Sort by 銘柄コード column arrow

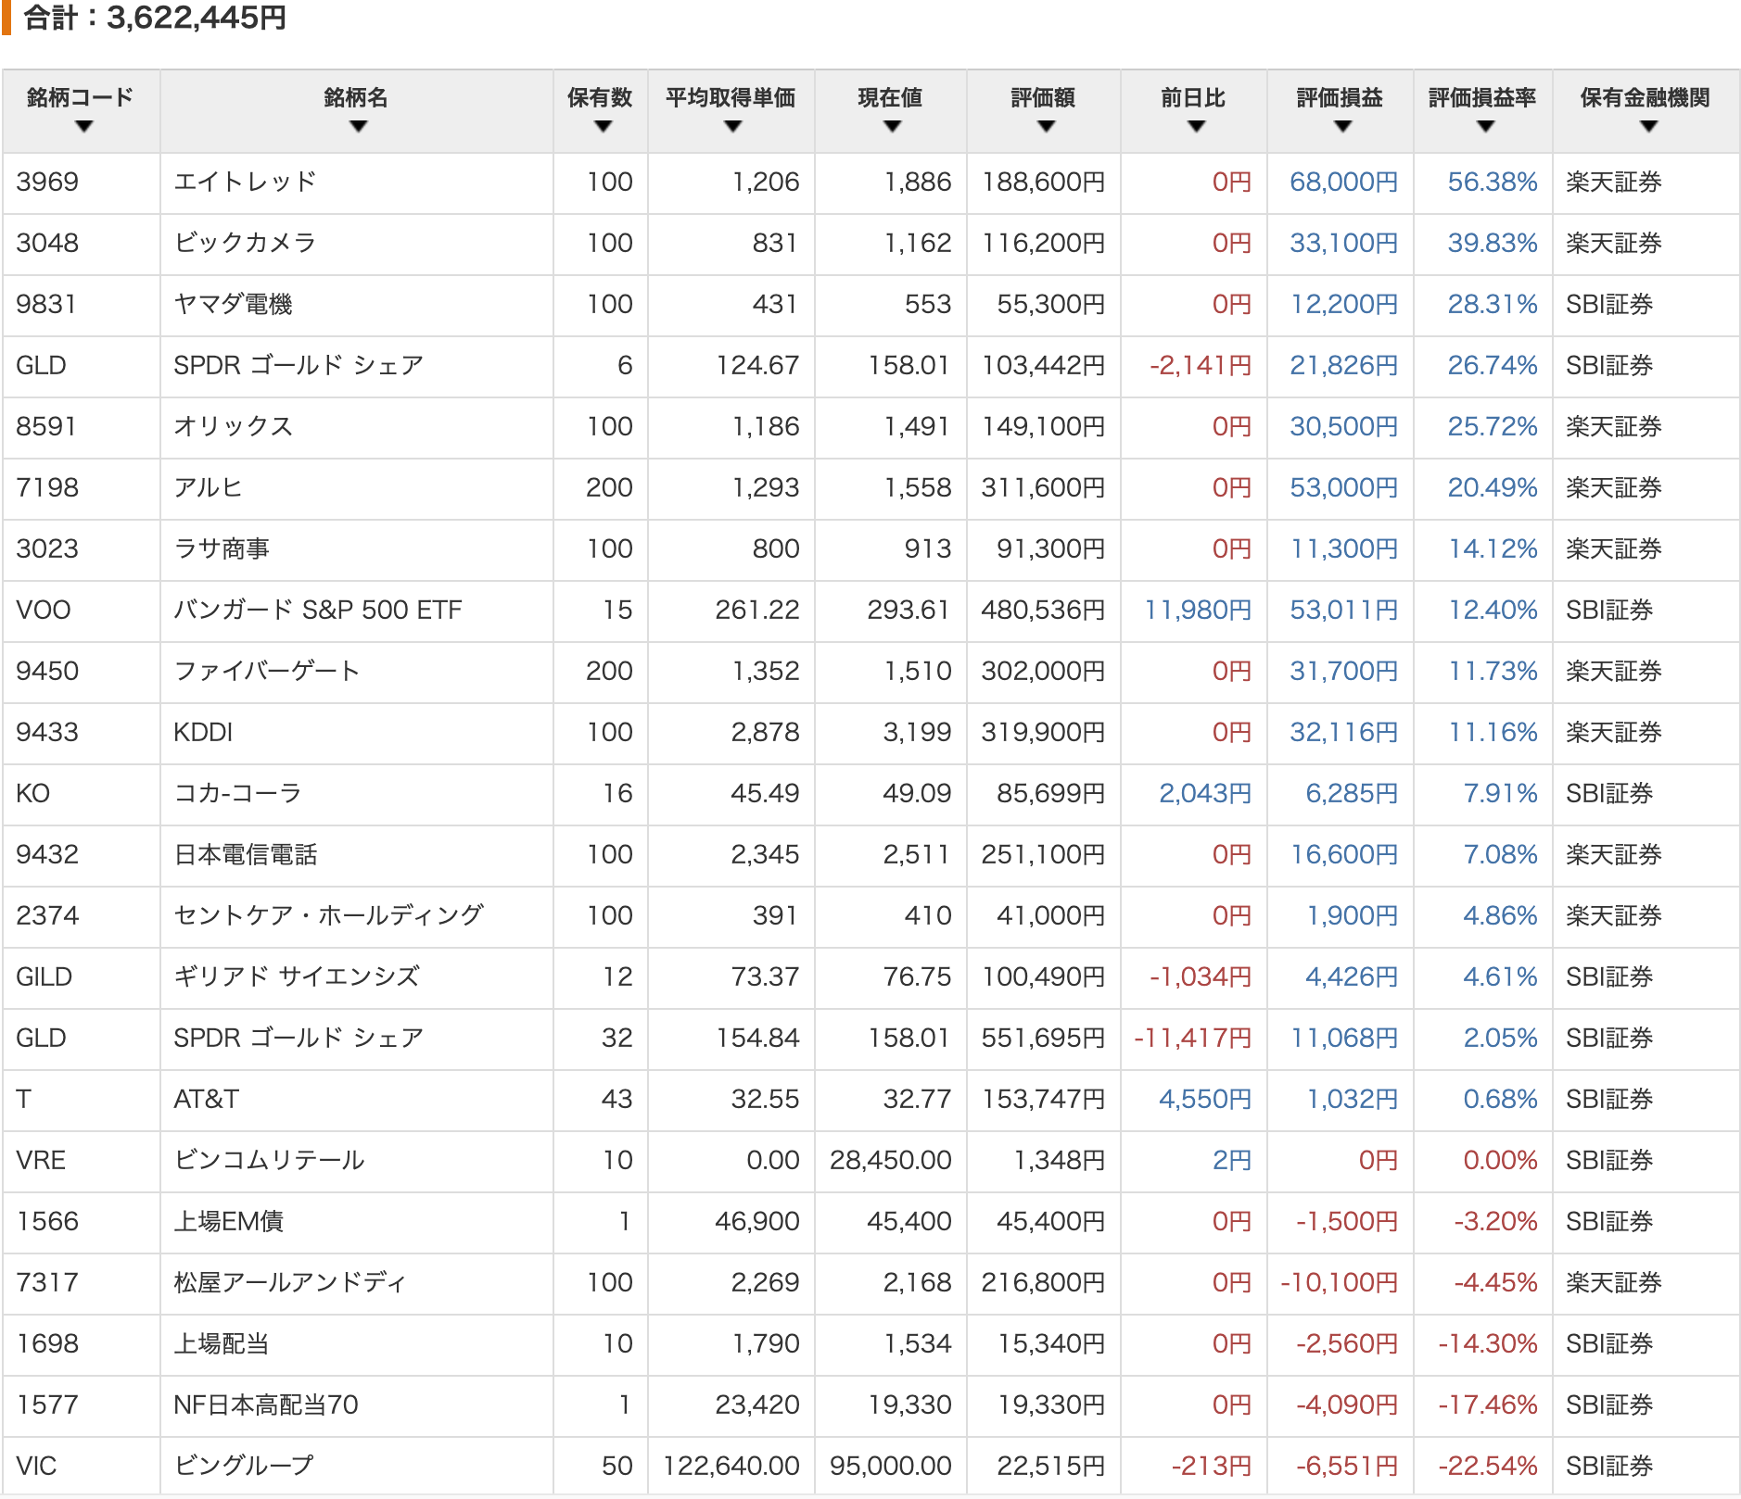tap(84, 127)
